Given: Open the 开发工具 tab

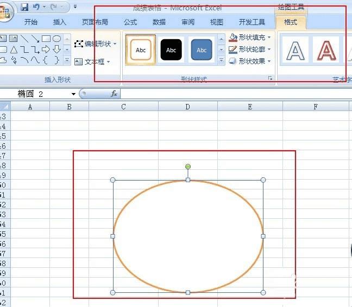Looking at the screenshot, I should pyautogui.click(x=252, y=22).
